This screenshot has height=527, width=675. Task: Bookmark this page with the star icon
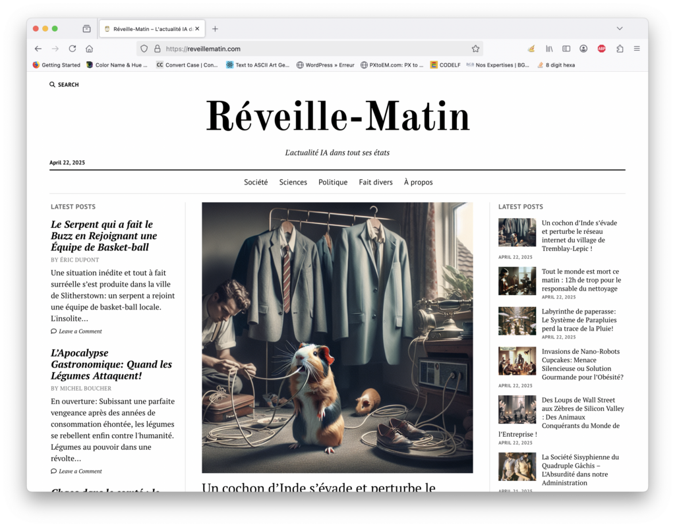(475, 49)
